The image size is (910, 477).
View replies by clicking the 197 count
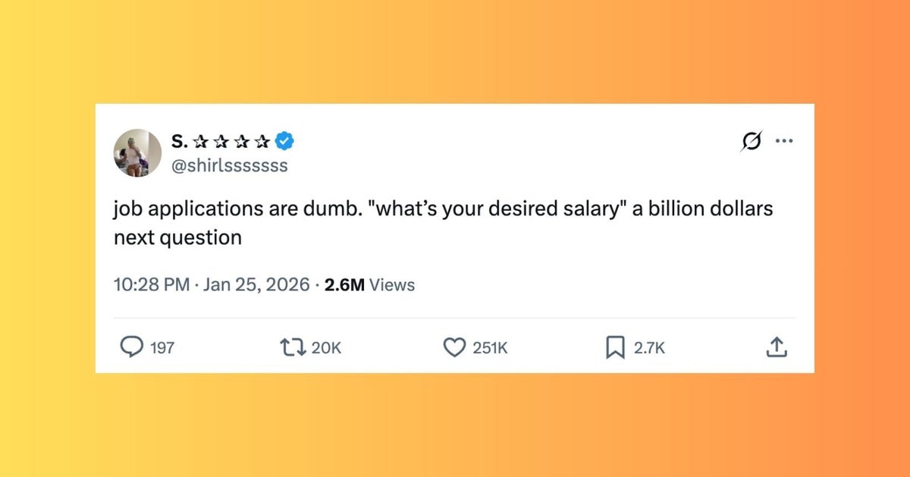point(163,347)
